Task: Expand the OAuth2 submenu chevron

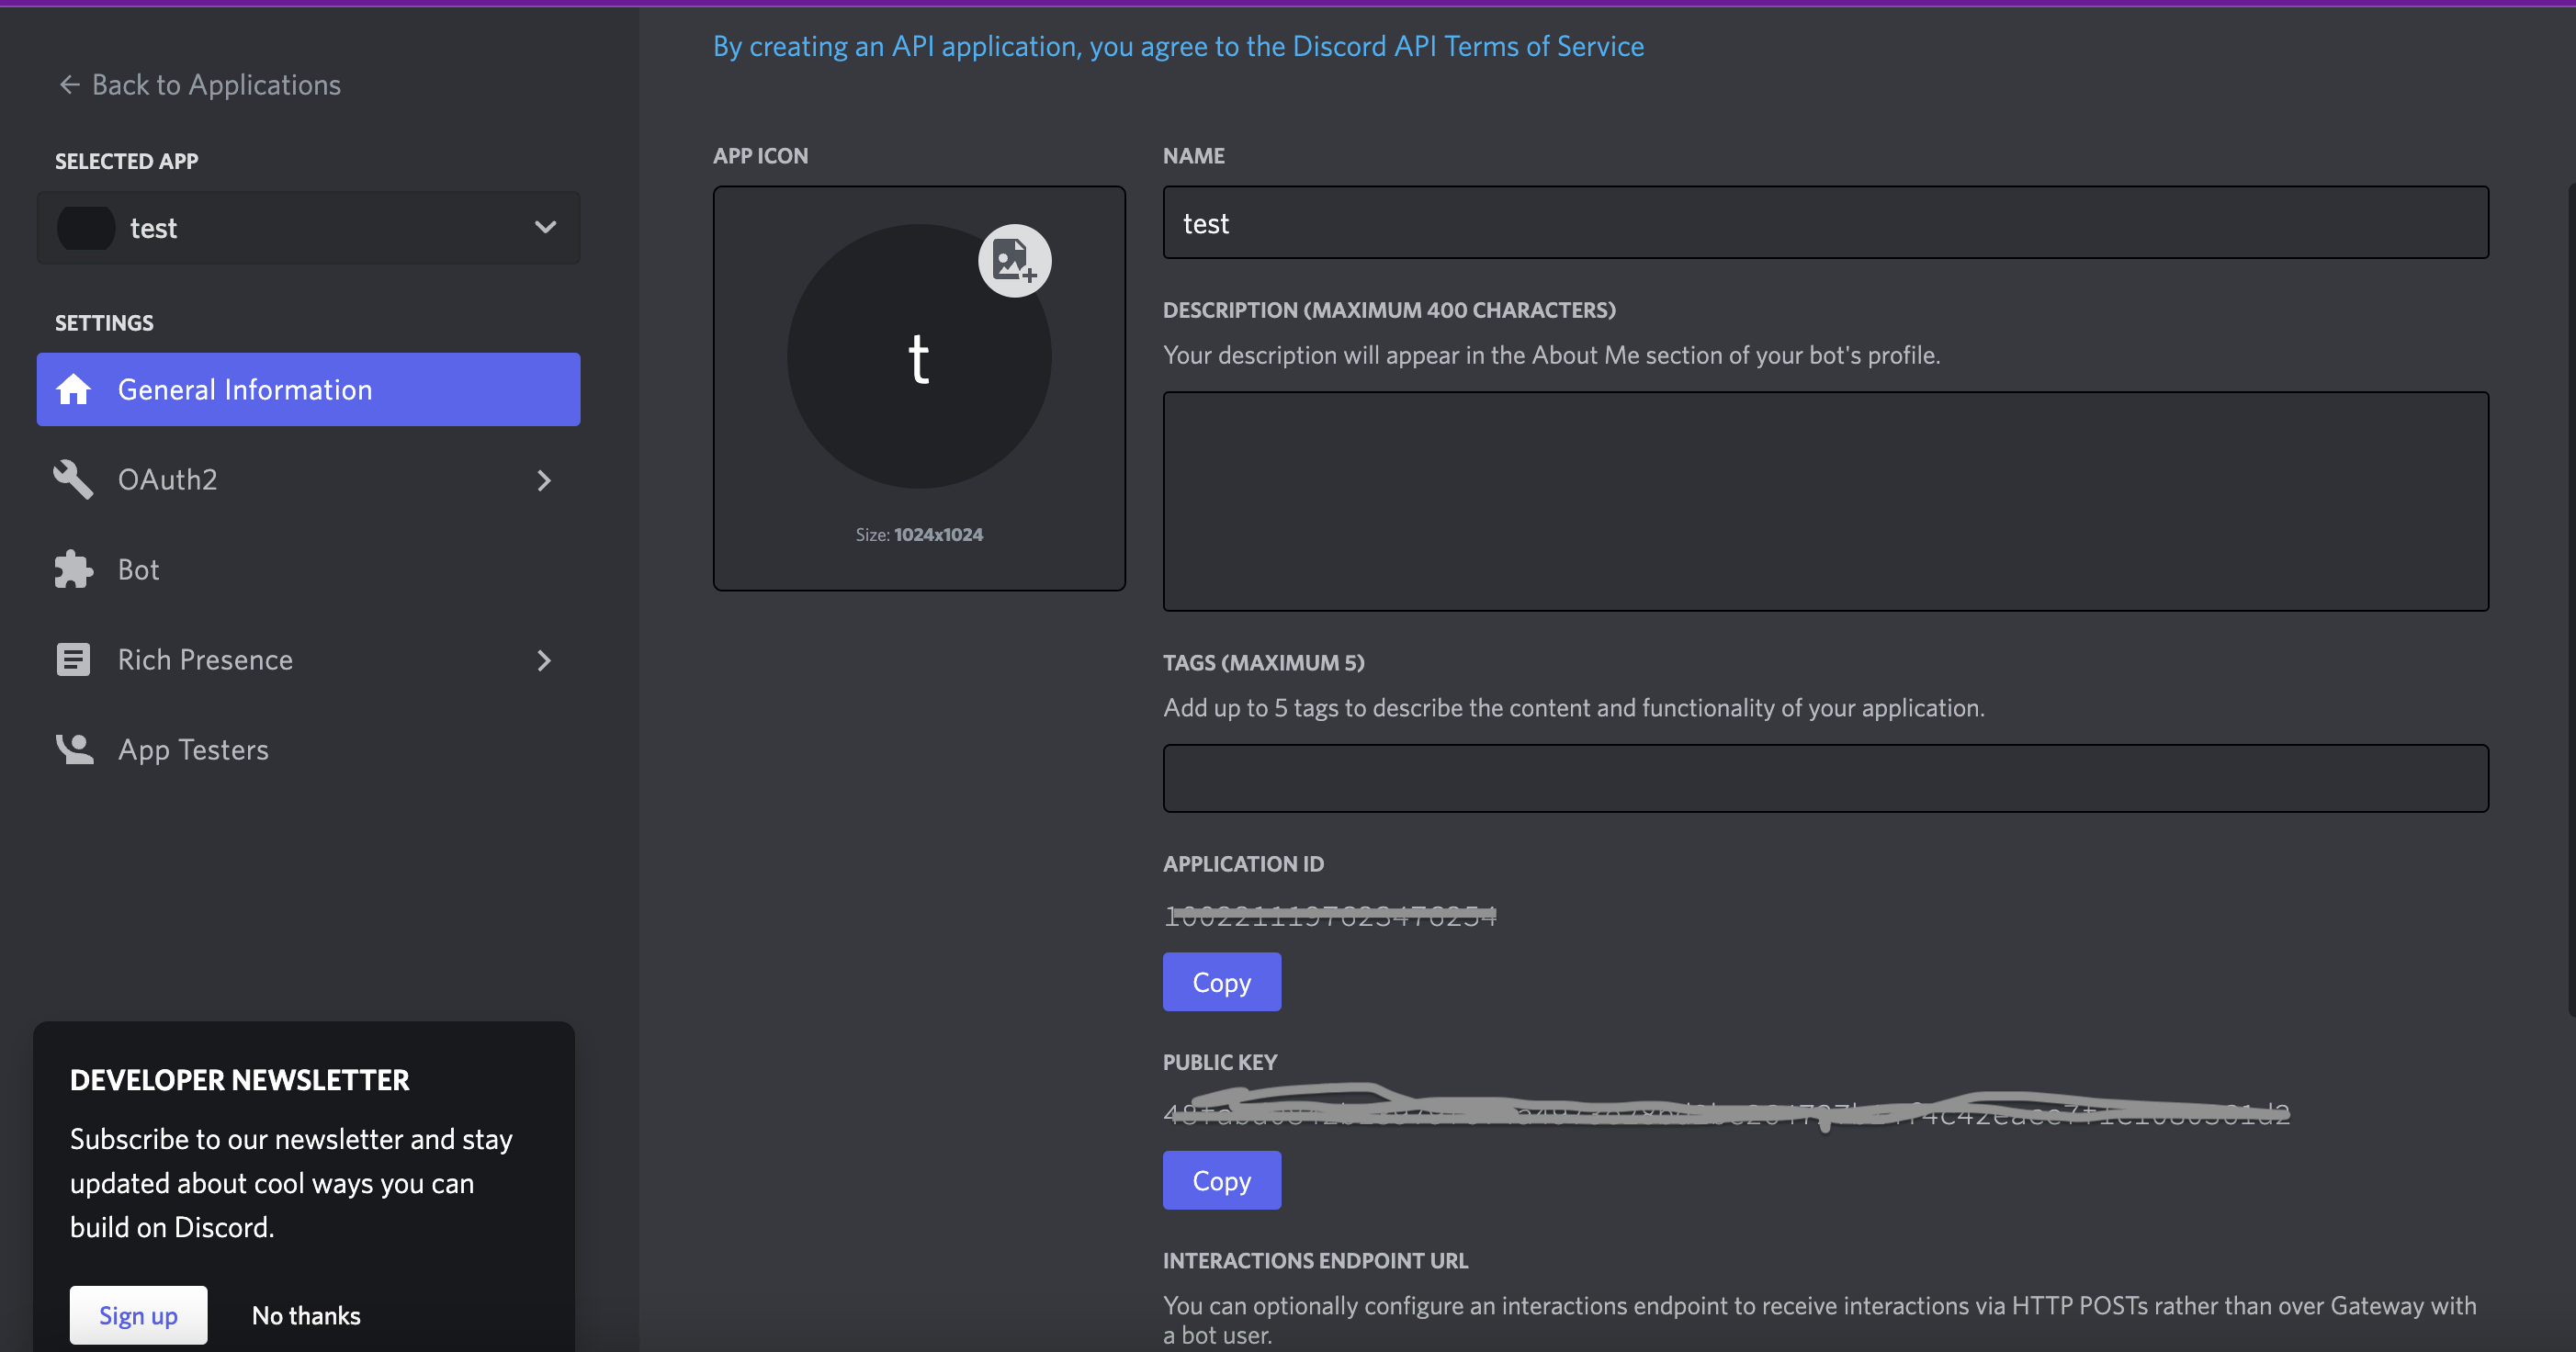Action: click(x=544, y=480)
